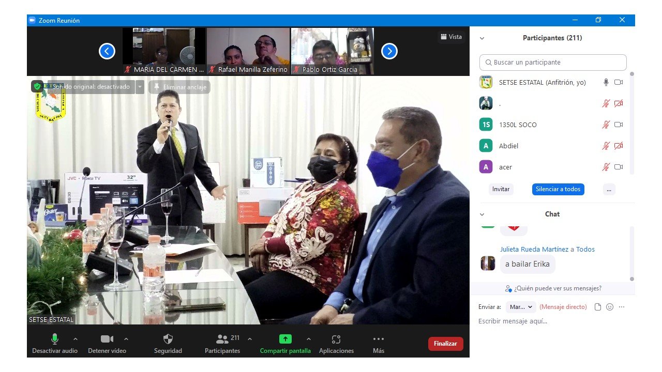Toggle mute for participant Abdiel
The image size is (662, 372).
click(606, 146)
